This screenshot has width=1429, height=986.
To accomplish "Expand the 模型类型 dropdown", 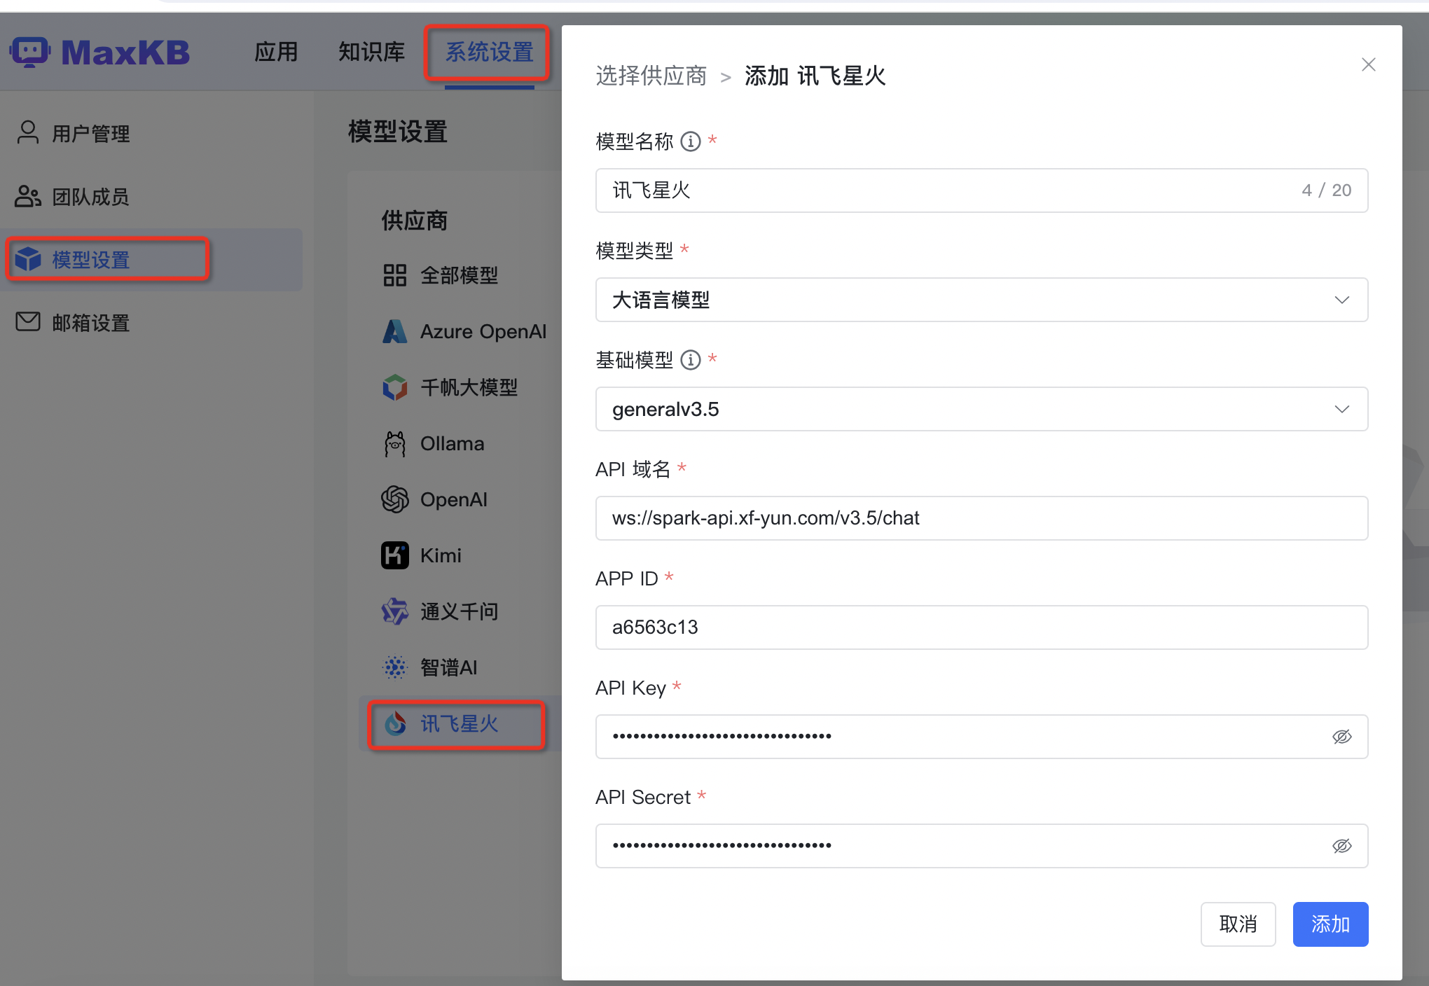I will 981,300.
